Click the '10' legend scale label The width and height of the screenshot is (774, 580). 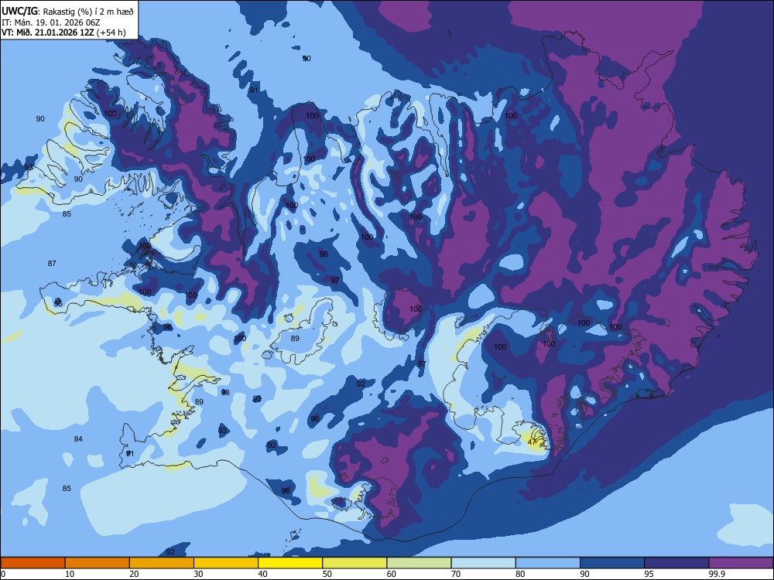[x=70, y=574]
